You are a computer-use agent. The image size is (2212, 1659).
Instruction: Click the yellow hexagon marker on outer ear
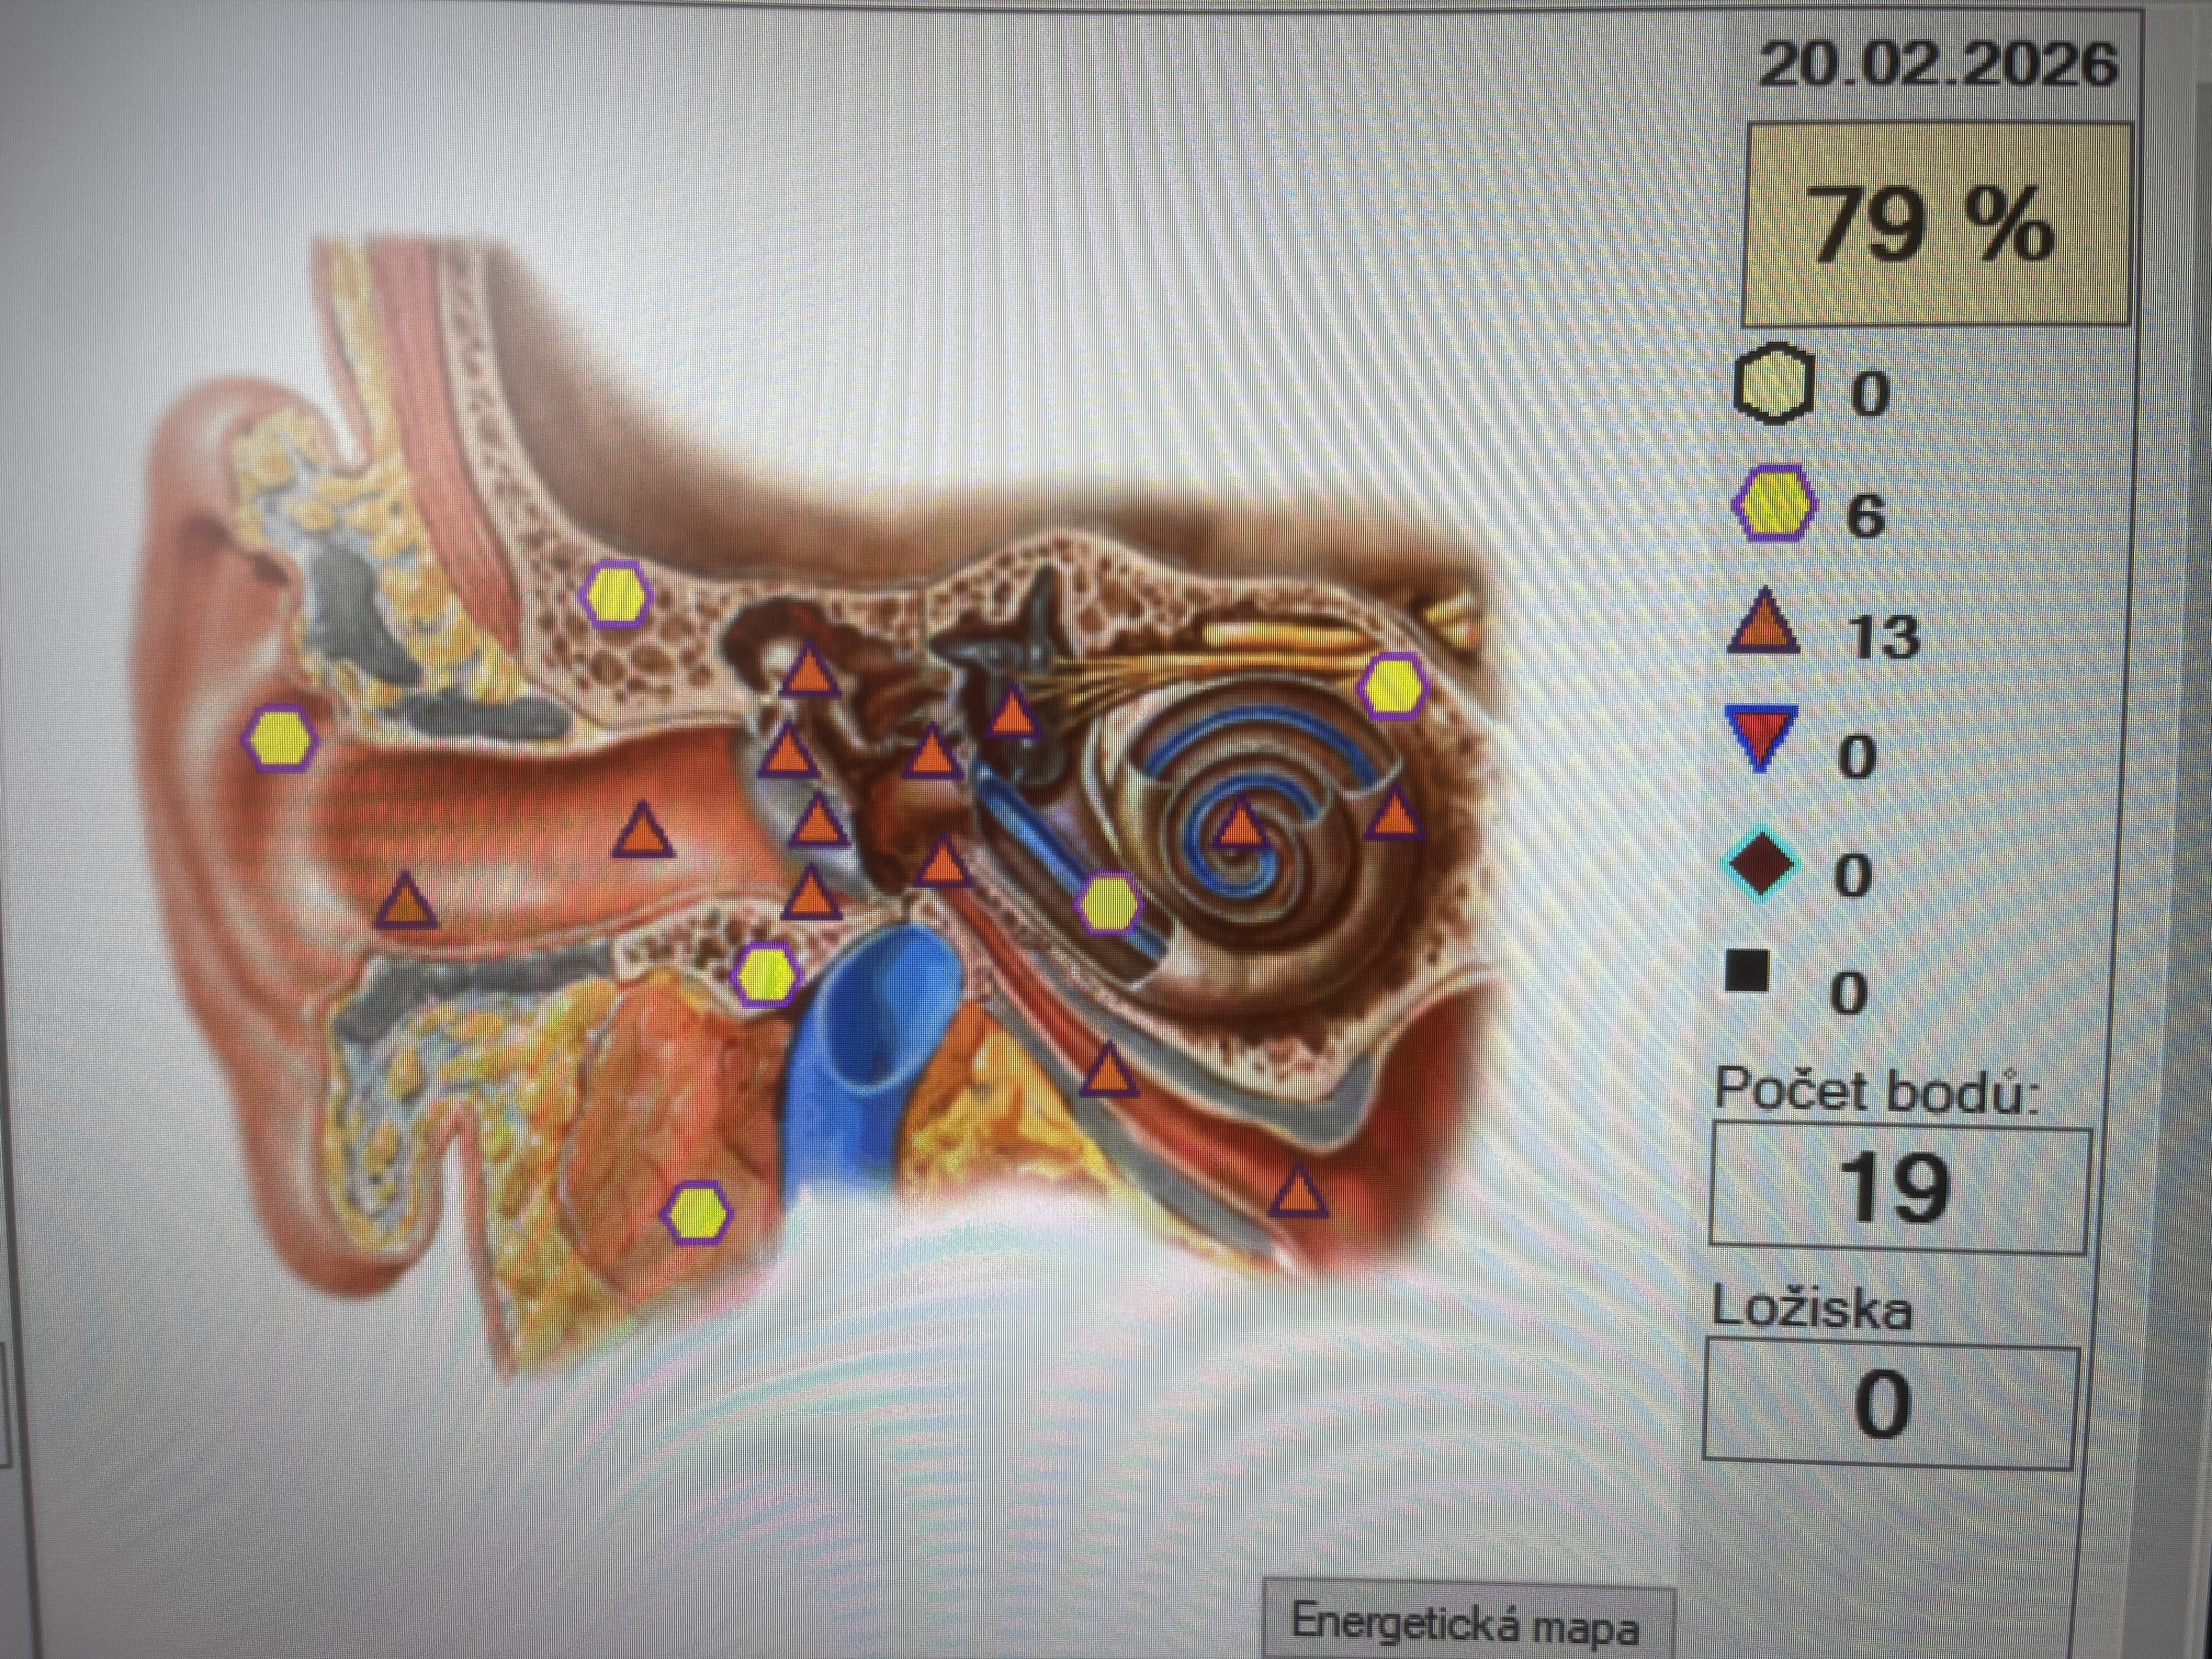pos(281,739)
